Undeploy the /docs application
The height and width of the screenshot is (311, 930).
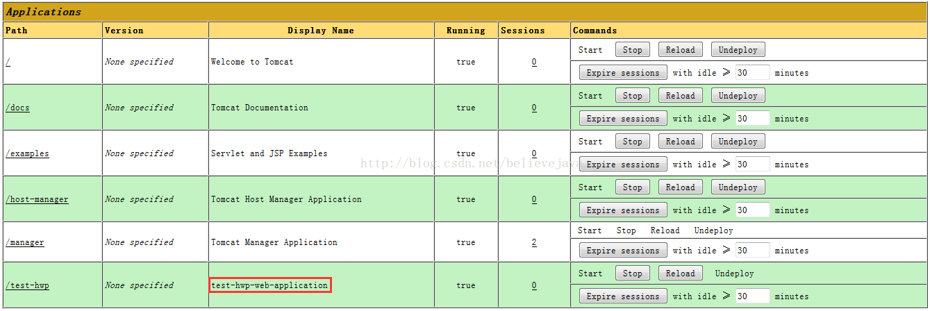(x=738, y=96)
